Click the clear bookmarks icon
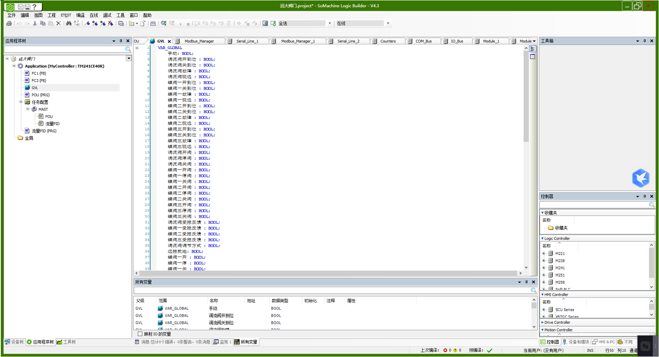Viewport: 659px width, 357px height. (x=111, y=24)
